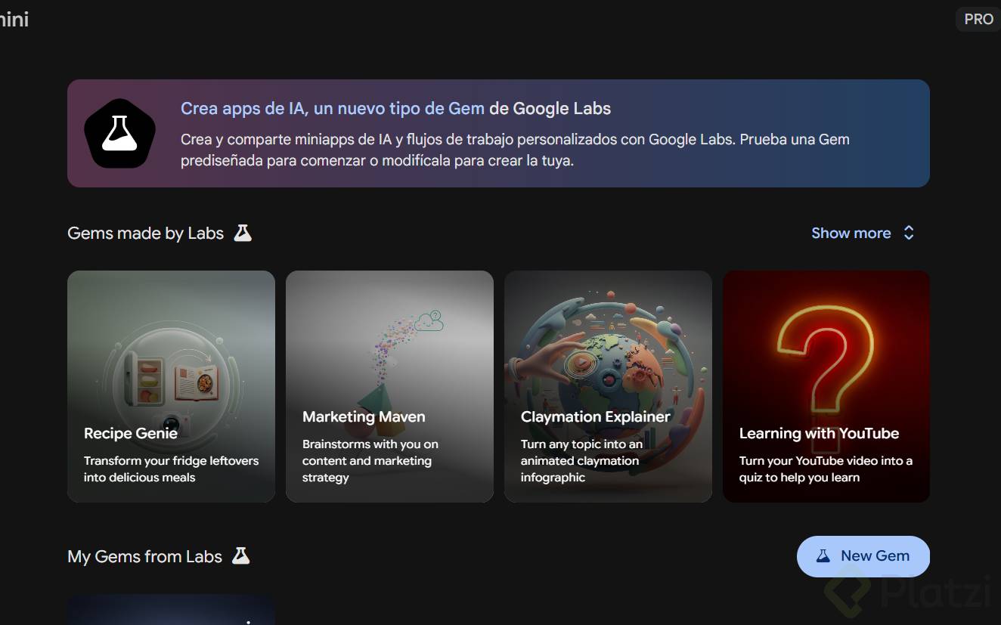Open the Claymation Explainer gem title
1001x625 pixels.
pyautogui.click(x=595, y=416)
